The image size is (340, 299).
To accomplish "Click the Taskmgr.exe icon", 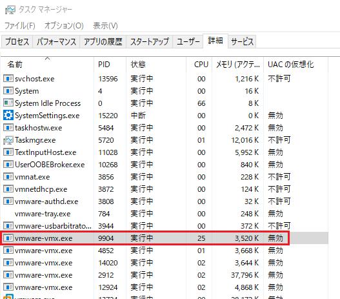I will click(x=8, y=140).
